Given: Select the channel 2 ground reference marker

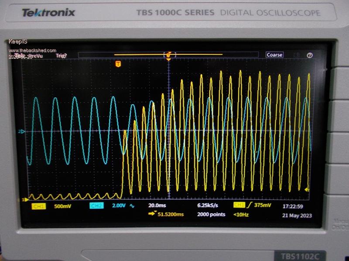Looking at the screenshot, I should [x=20, y=131].
